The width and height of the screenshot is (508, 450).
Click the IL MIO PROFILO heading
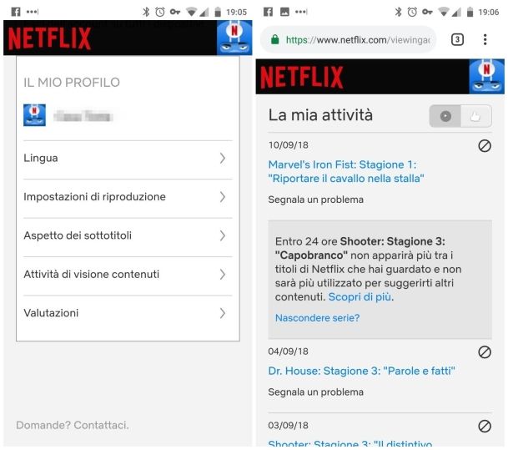[x=72, y=83]
